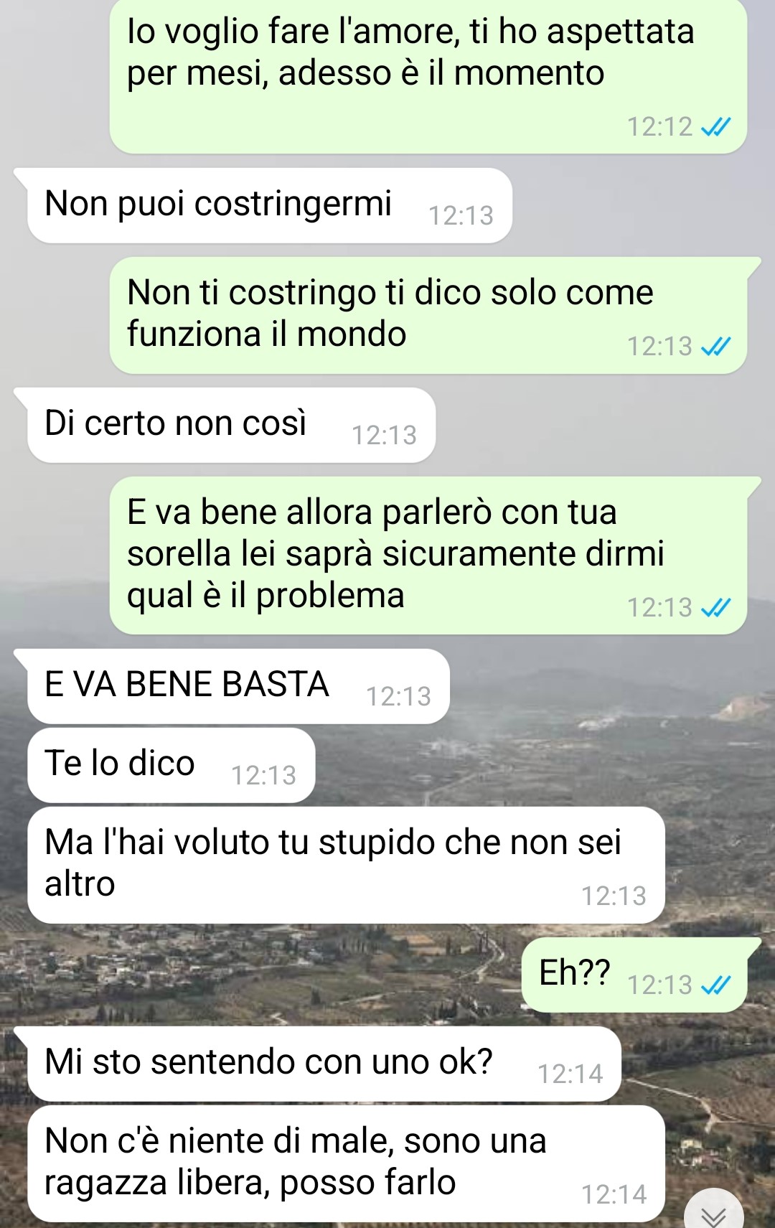Tap ticks on 'funziona il mondo' message
The image size is (775, 1228).
click(715, 347)
